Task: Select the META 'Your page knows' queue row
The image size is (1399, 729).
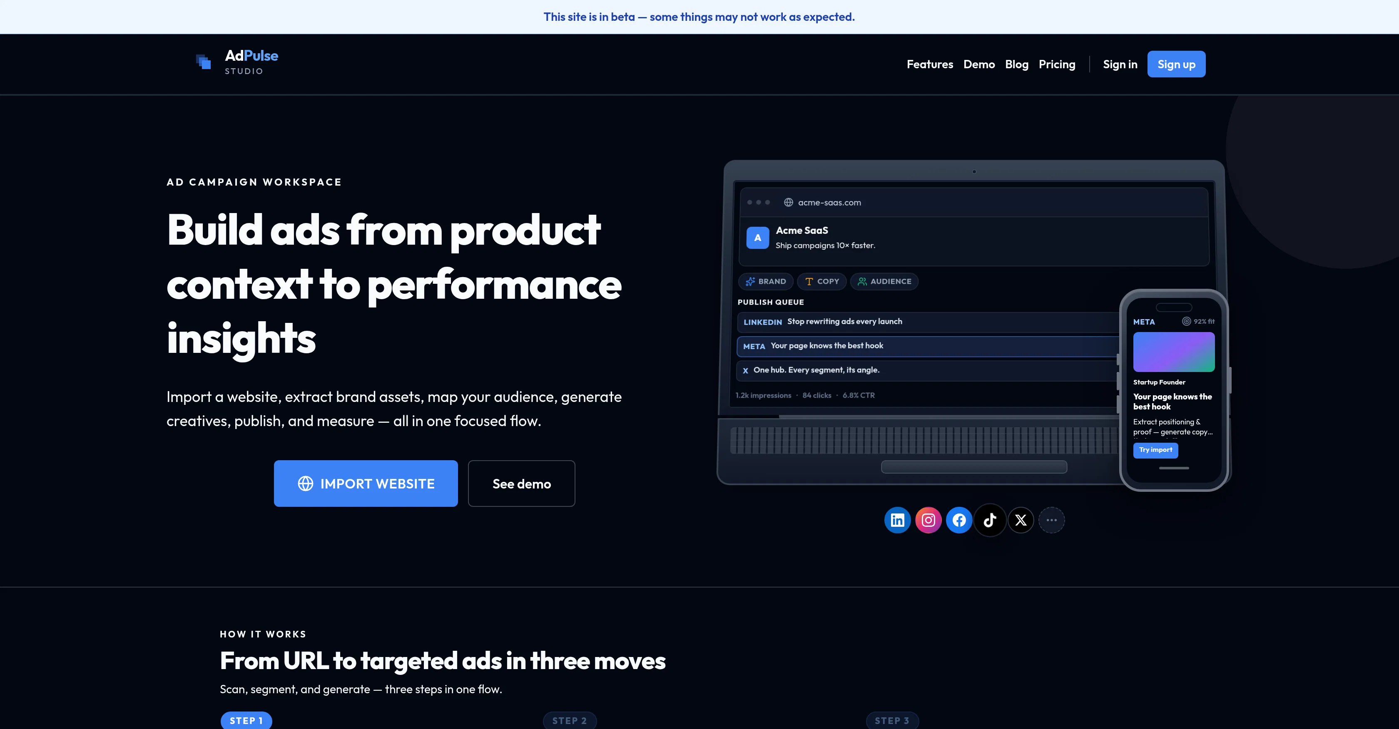Action: tap(928, 346)
